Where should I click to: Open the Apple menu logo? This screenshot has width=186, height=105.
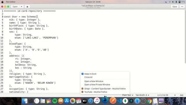(x=2, y=2)
